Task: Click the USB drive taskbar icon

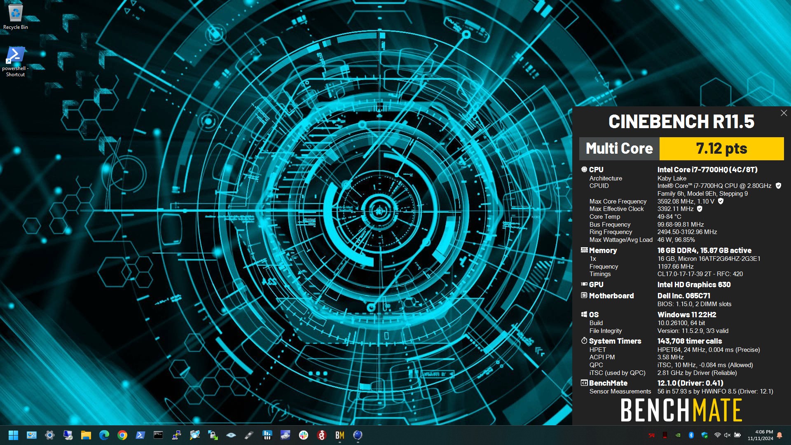Action: point(249,435)
